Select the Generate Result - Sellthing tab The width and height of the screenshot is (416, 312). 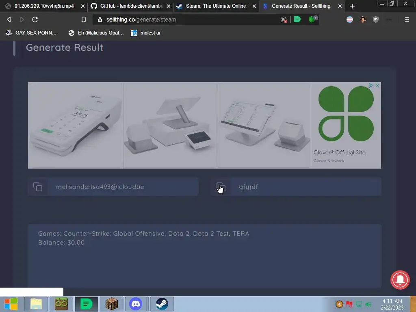(x=301, y=6)
